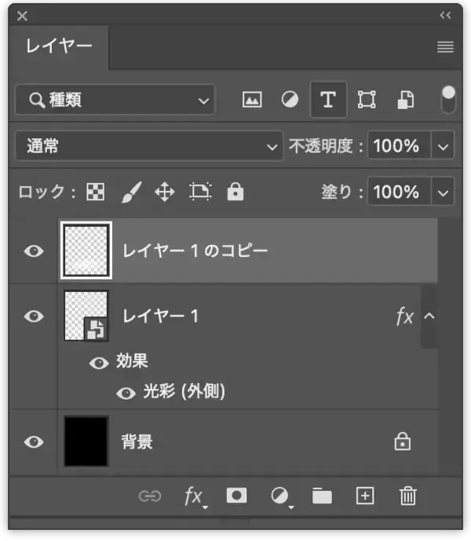The width and height of the screenshot is (471, 541).
Task: Toggle visibility of all 効果 effects
Action: [x=99, y=363]
